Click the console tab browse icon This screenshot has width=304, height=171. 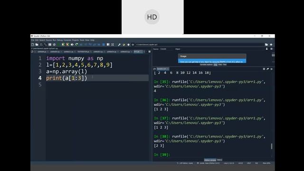[x=154, y=69]
